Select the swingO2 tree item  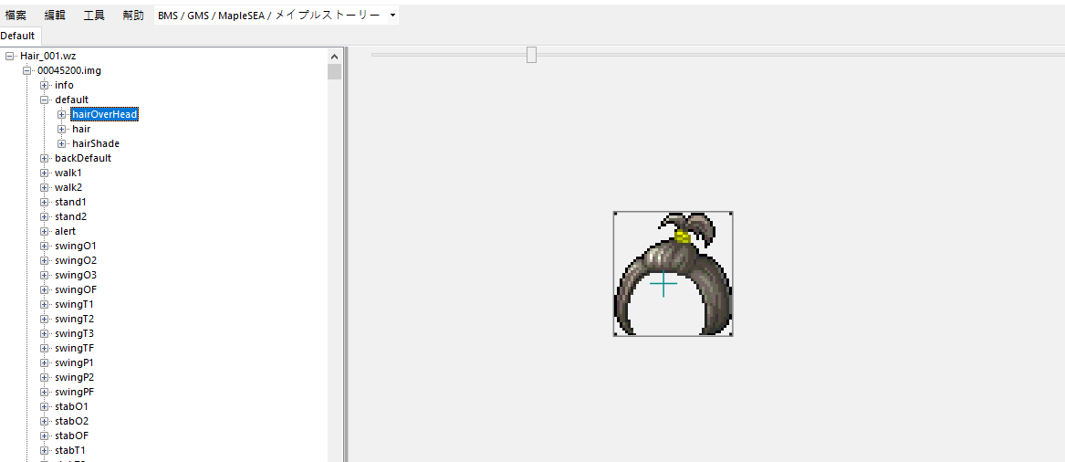pos(76,261)
